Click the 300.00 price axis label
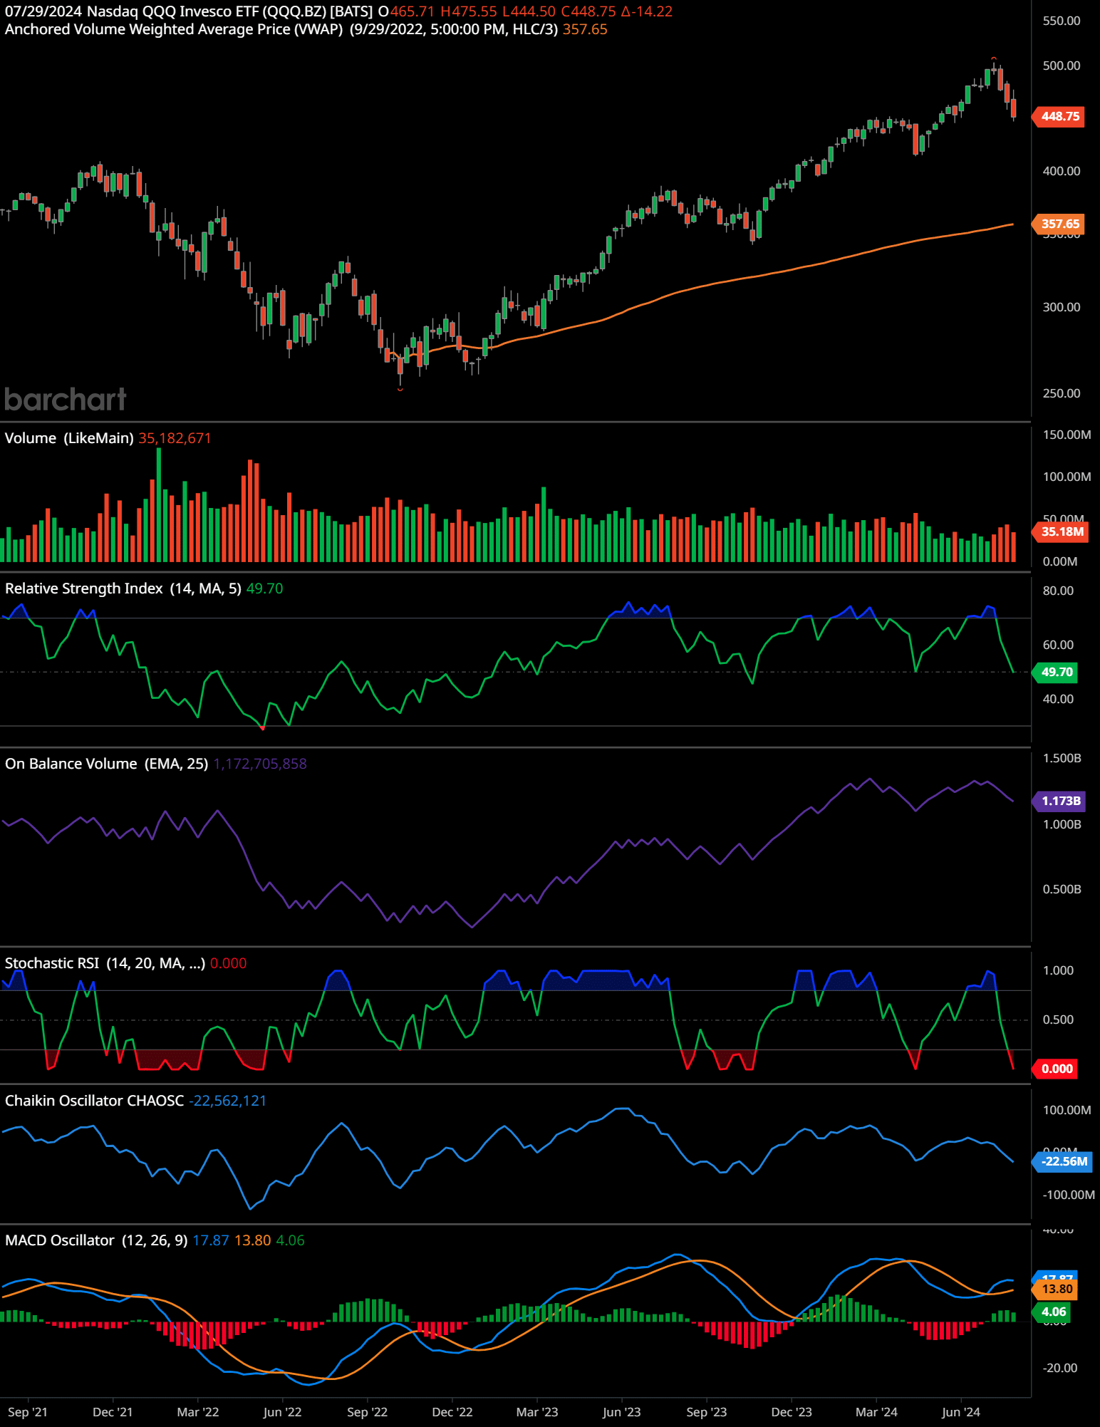 tap(1062, 307)
